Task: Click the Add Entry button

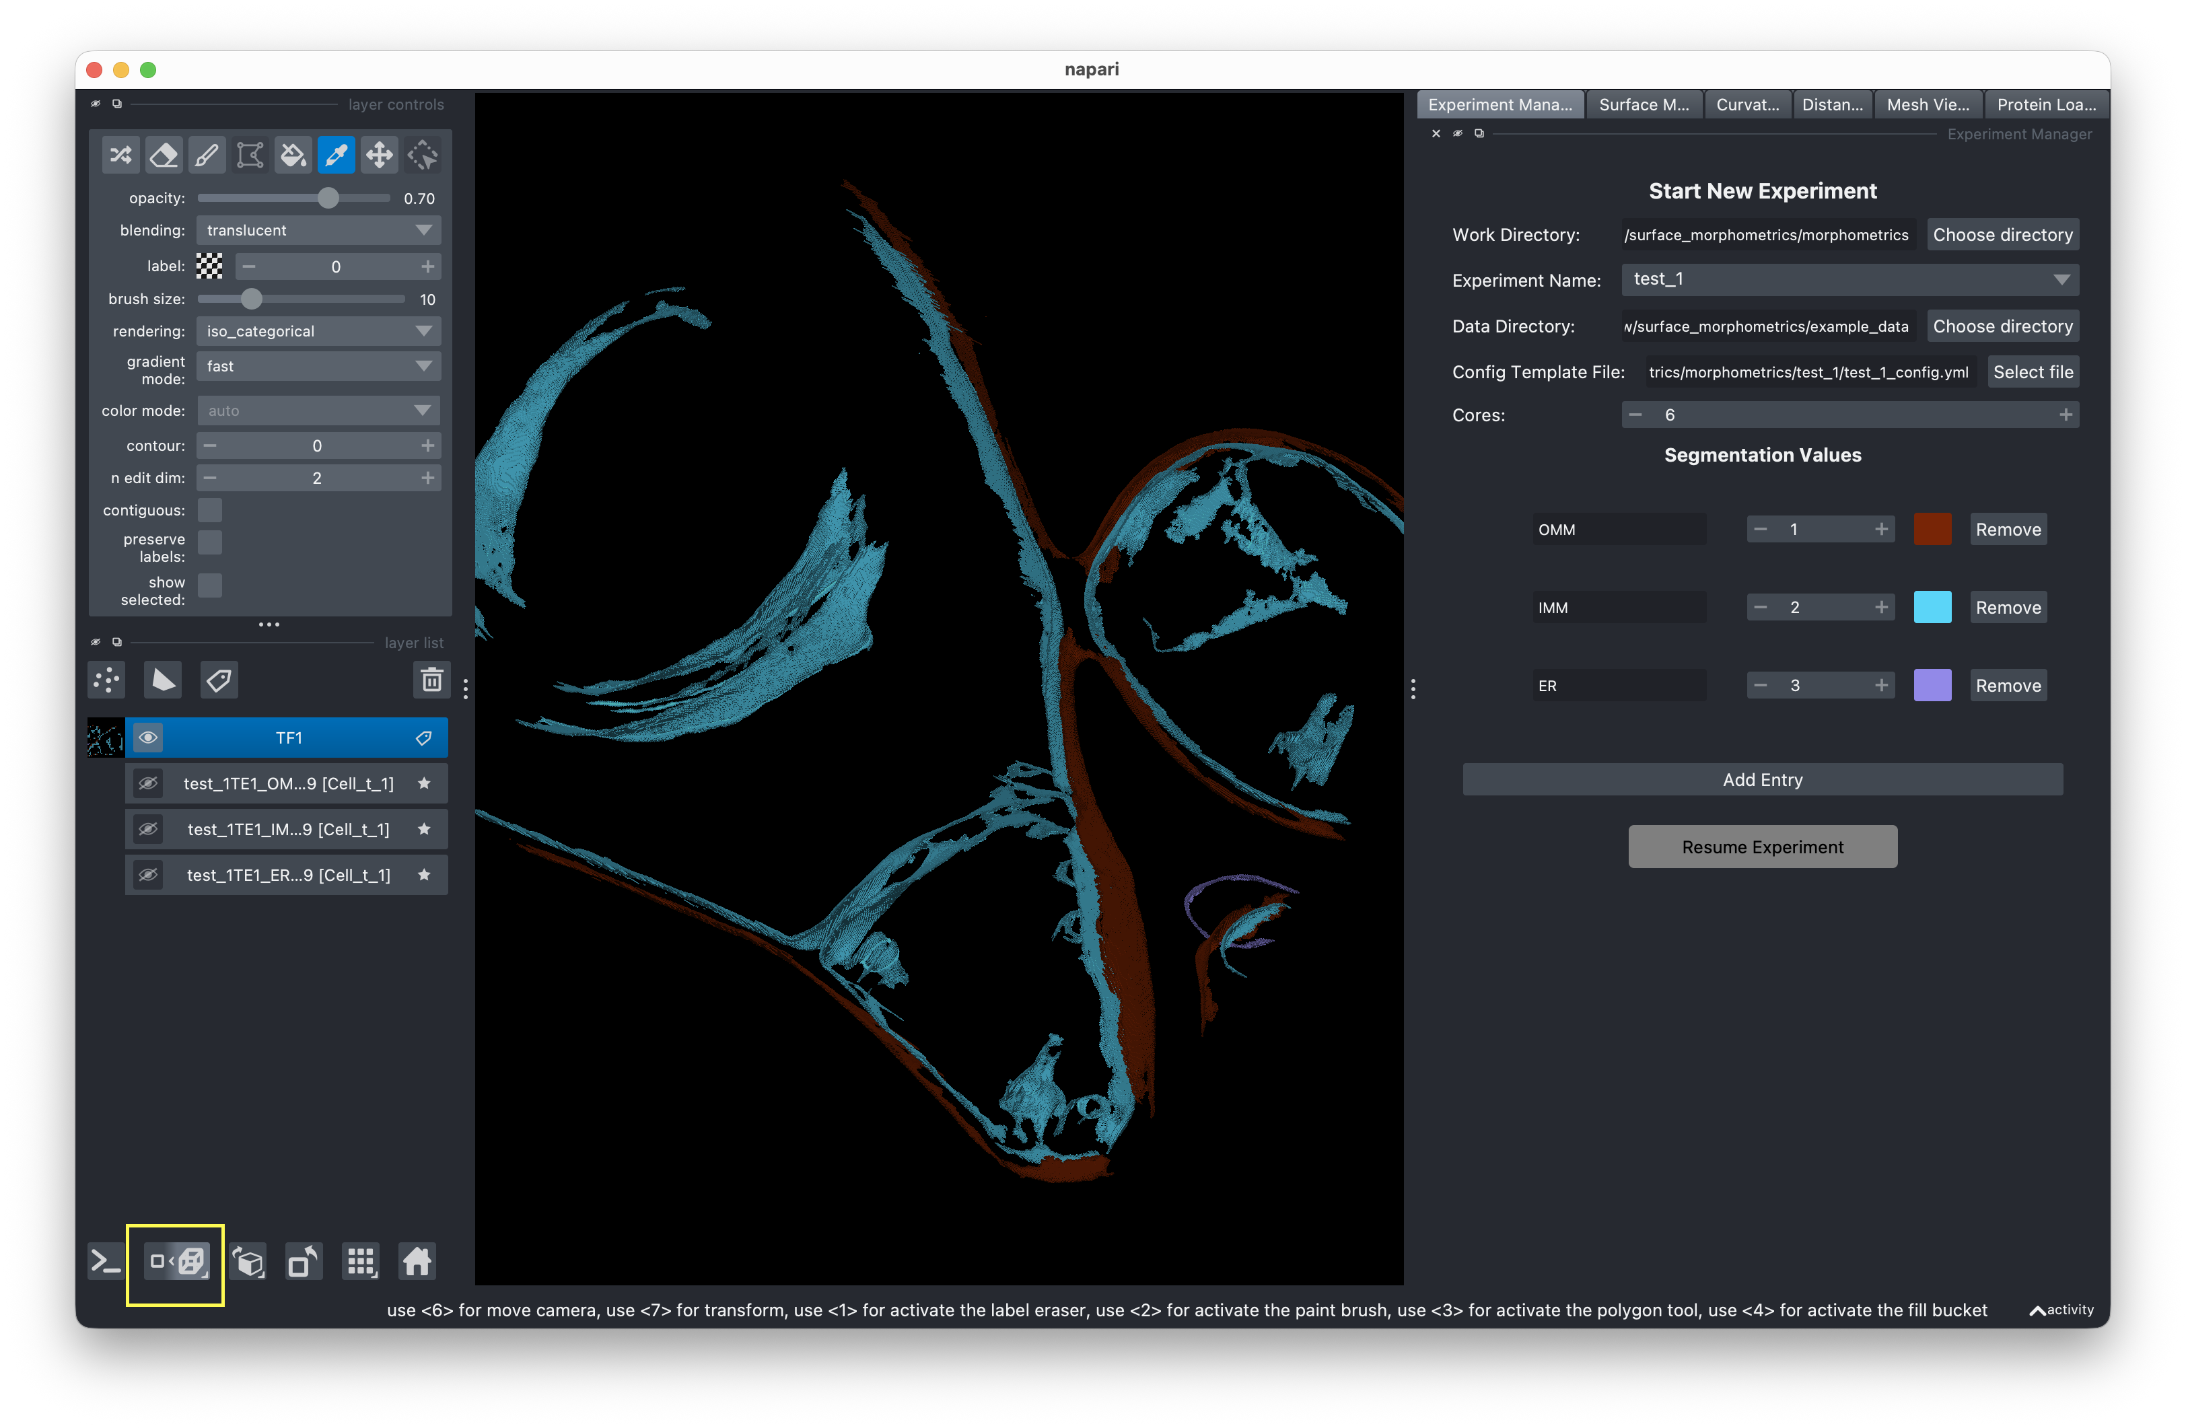Action: (1762, 780)
